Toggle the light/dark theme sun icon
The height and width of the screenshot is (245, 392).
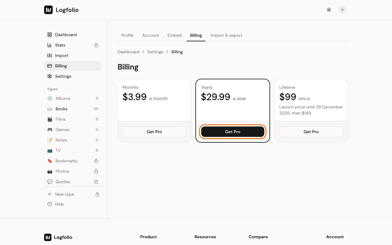tap(329, 10)
